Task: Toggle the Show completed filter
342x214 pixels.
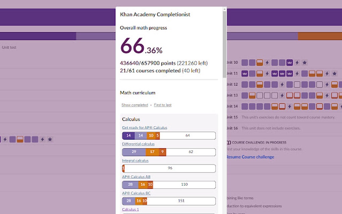Action: click(134, 105)
